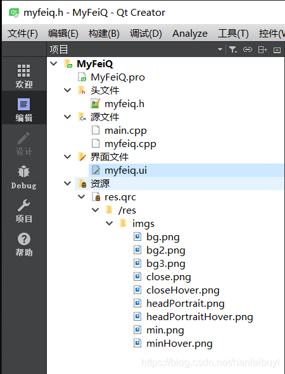
Task: Collapse the 界面文件 folder
Action: click(68, 157)
